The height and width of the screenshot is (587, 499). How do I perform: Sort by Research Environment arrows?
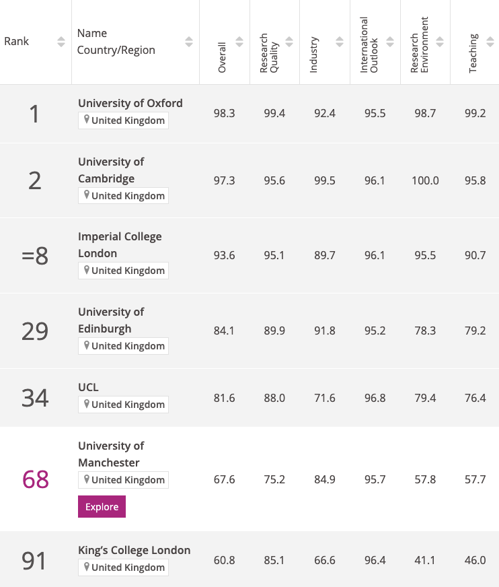(440, 42)
